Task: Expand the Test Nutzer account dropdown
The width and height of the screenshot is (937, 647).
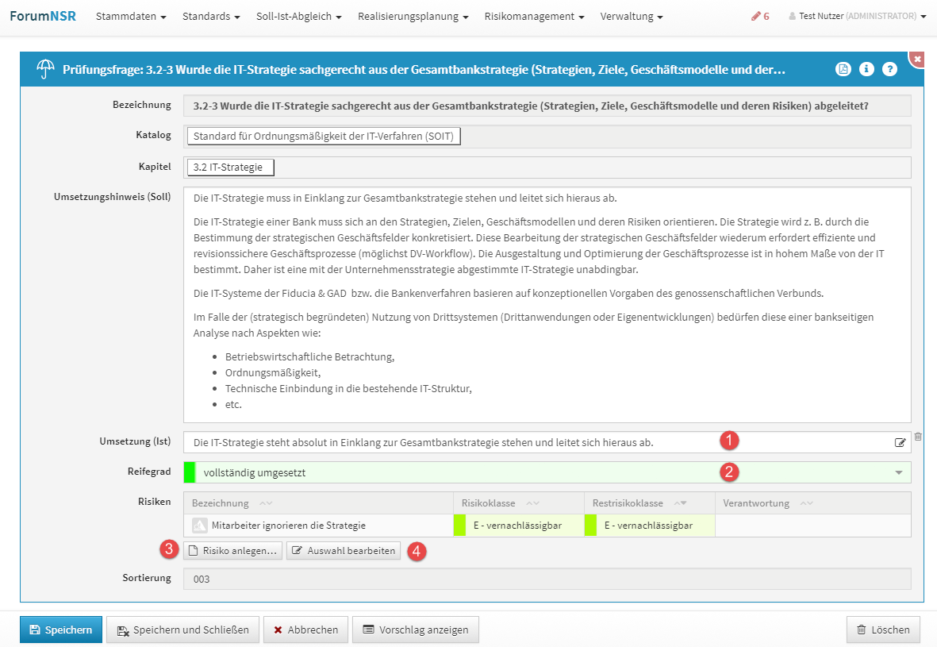Action: click(x=857, y=16)
